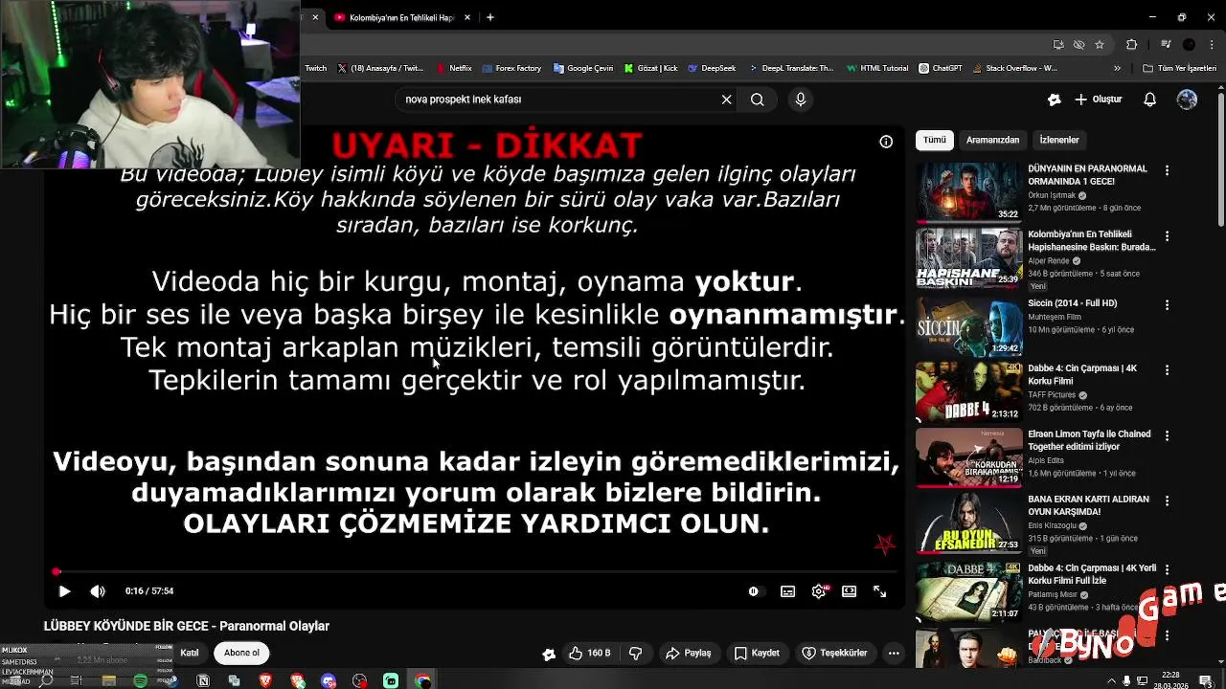This screenshot has width=1226, height=689.
Task: Open options for Dabbe 4 4K Korku Filmi
Action: pos(1167,370)
